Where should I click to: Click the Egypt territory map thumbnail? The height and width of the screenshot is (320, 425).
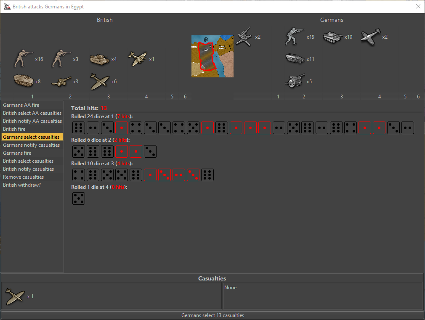pyautogui.click(x=212, y=56)
